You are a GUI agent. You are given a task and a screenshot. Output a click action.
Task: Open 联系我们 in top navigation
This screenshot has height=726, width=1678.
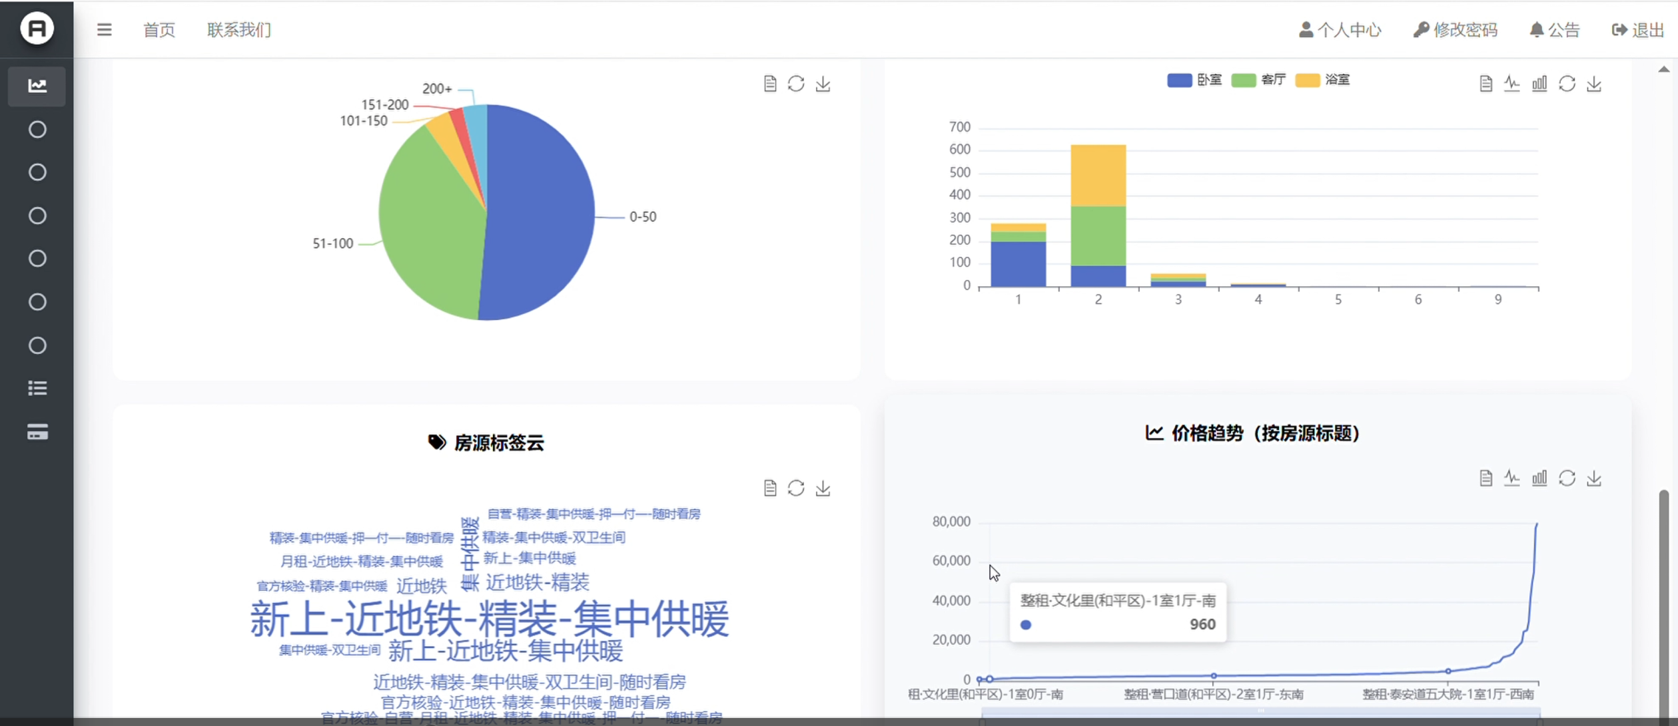pos(238,30)
